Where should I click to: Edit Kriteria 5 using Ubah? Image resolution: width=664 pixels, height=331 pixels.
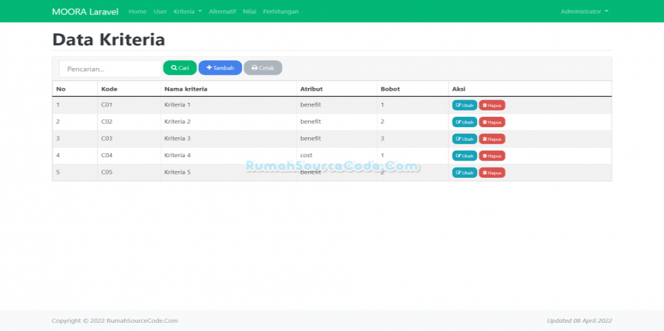coord(465,172)
